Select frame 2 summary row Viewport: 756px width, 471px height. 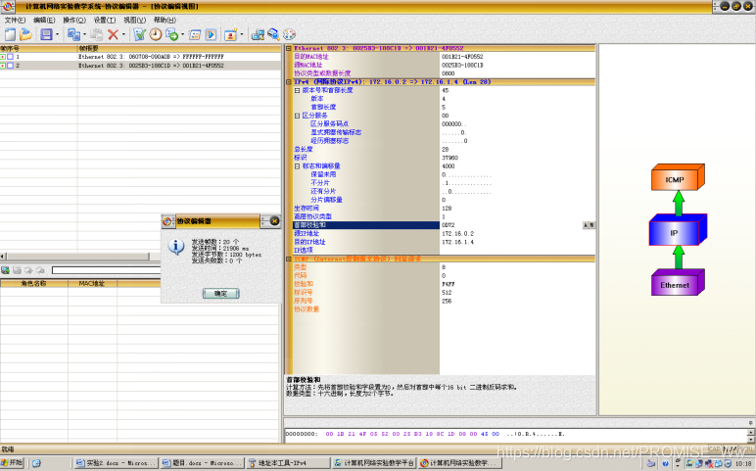(x=140, y=66)
